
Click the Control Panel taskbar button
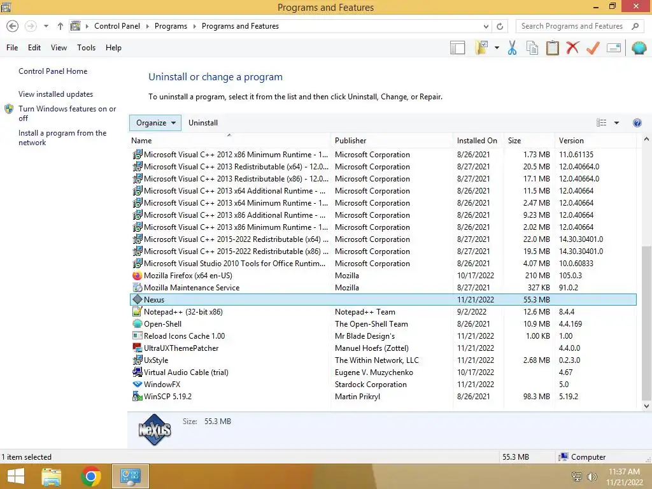(130, 476)
